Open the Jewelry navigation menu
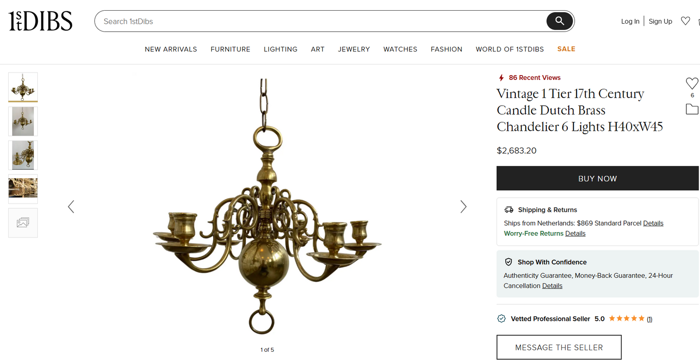This screenshot has width=700, height=360. (354, 49)
